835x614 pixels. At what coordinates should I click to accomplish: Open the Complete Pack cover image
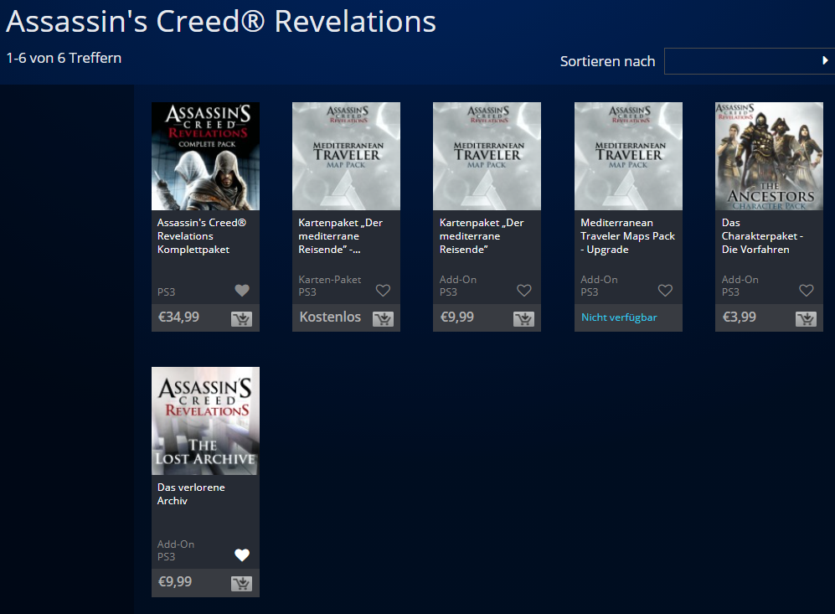click(205, 156)
